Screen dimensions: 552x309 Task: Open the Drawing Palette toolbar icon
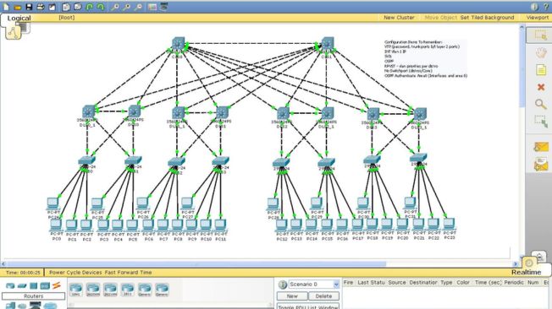point(152,7)
